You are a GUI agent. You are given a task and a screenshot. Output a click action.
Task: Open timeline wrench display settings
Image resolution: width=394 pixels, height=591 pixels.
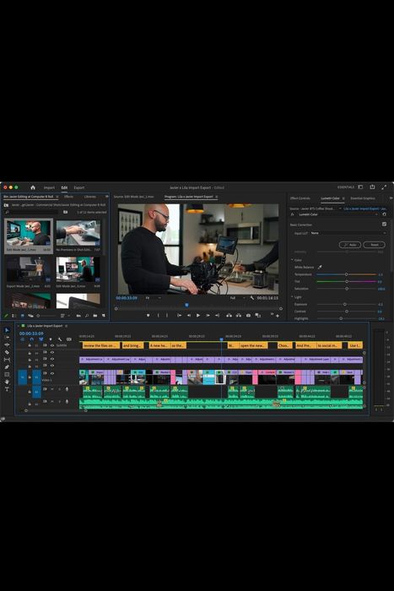click(60, 339)
